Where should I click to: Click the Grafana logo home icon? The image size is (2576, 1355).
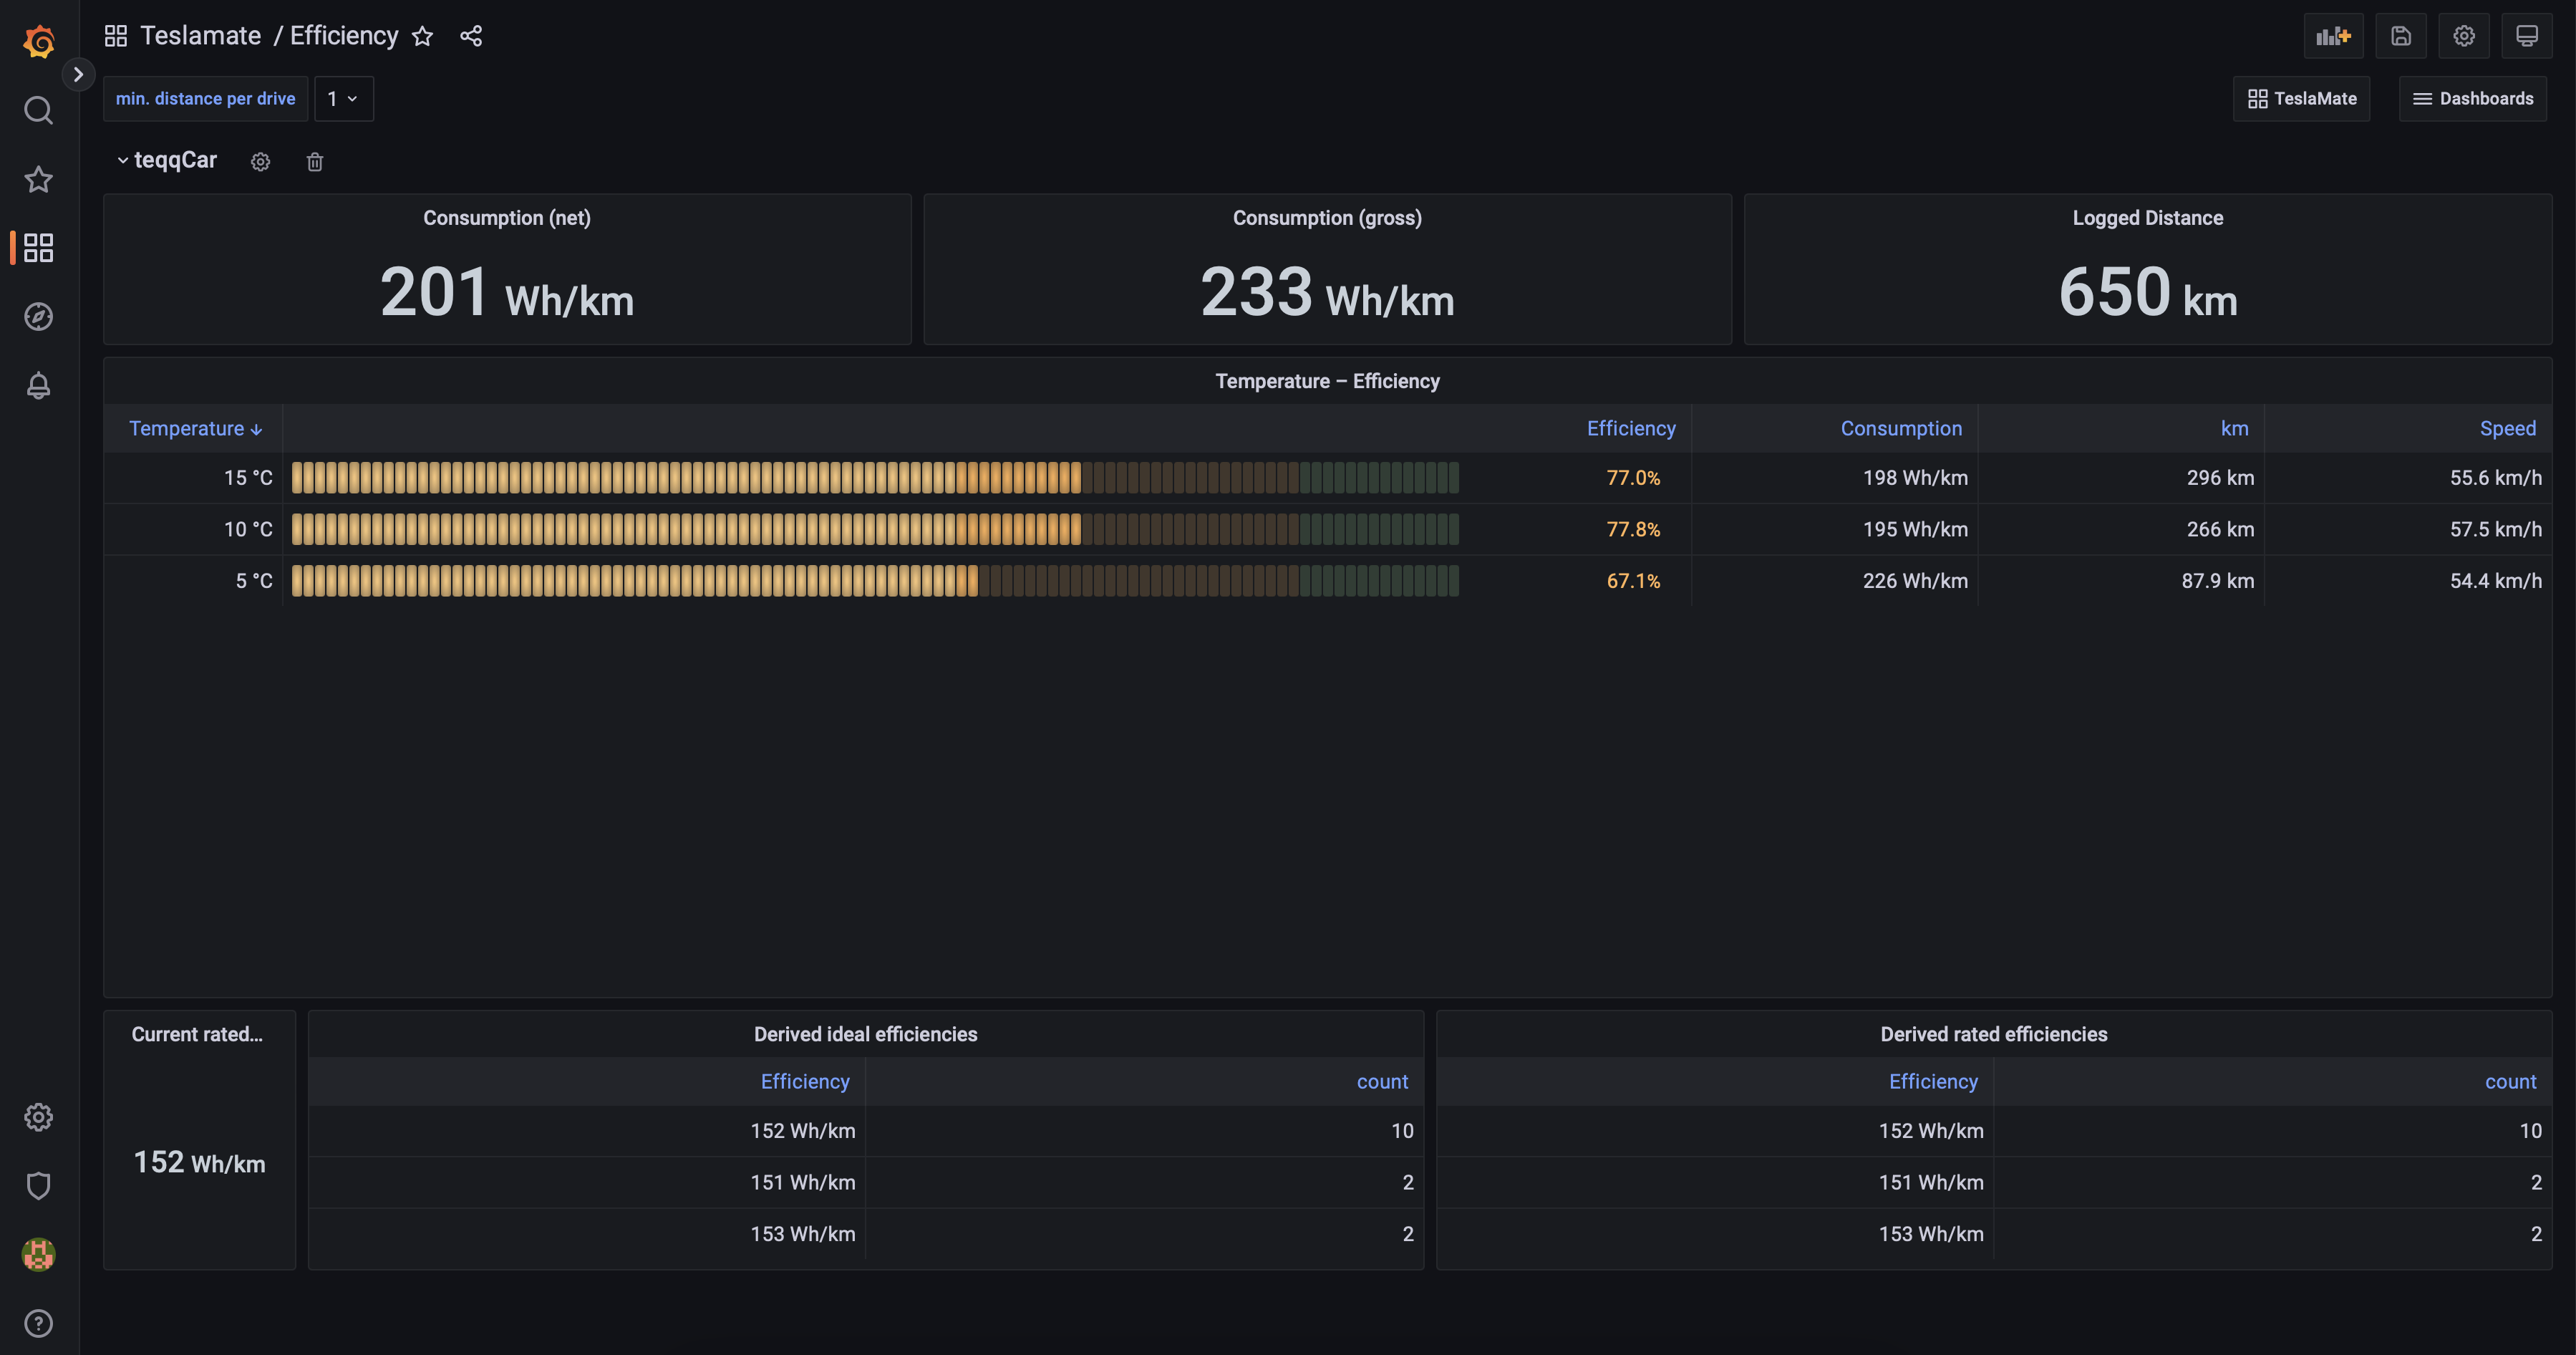point(38,41)
